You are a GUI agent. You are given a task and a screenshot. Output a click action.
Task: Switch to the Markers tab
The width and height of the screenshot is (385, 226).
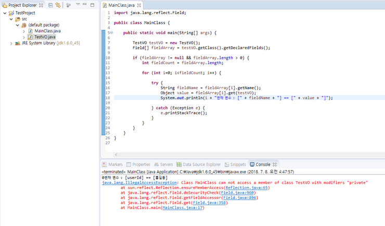115,164
